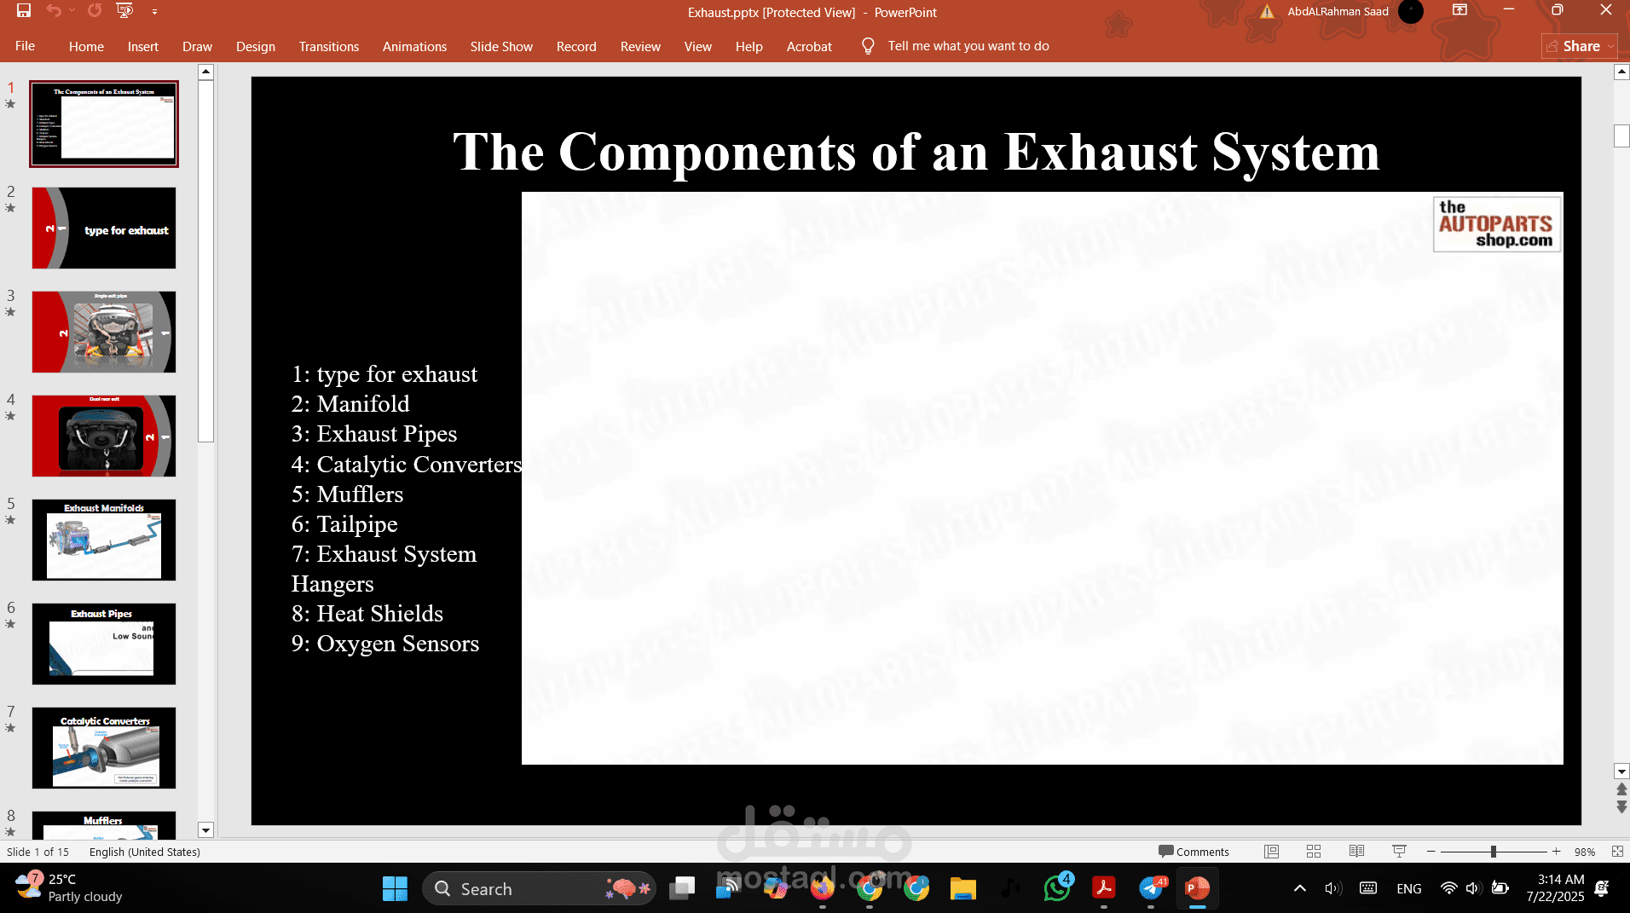Select the Record tab

point(576,46)
